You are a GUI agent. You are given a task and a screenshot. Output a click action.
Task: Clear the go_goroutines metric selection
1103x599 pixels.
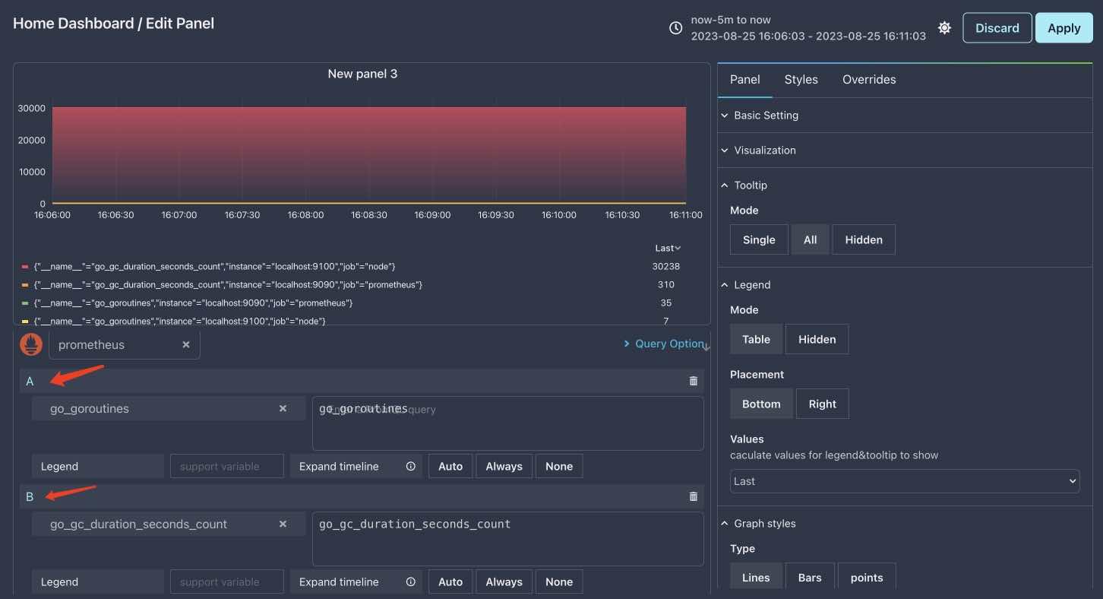(x=283, y=408)
